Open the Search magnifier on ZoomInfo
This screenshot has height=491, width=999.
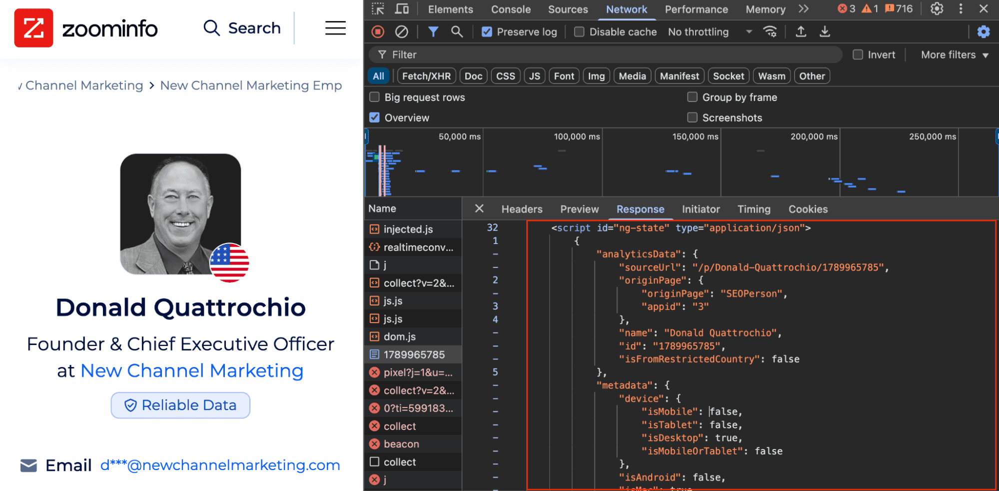coord(212,28)
